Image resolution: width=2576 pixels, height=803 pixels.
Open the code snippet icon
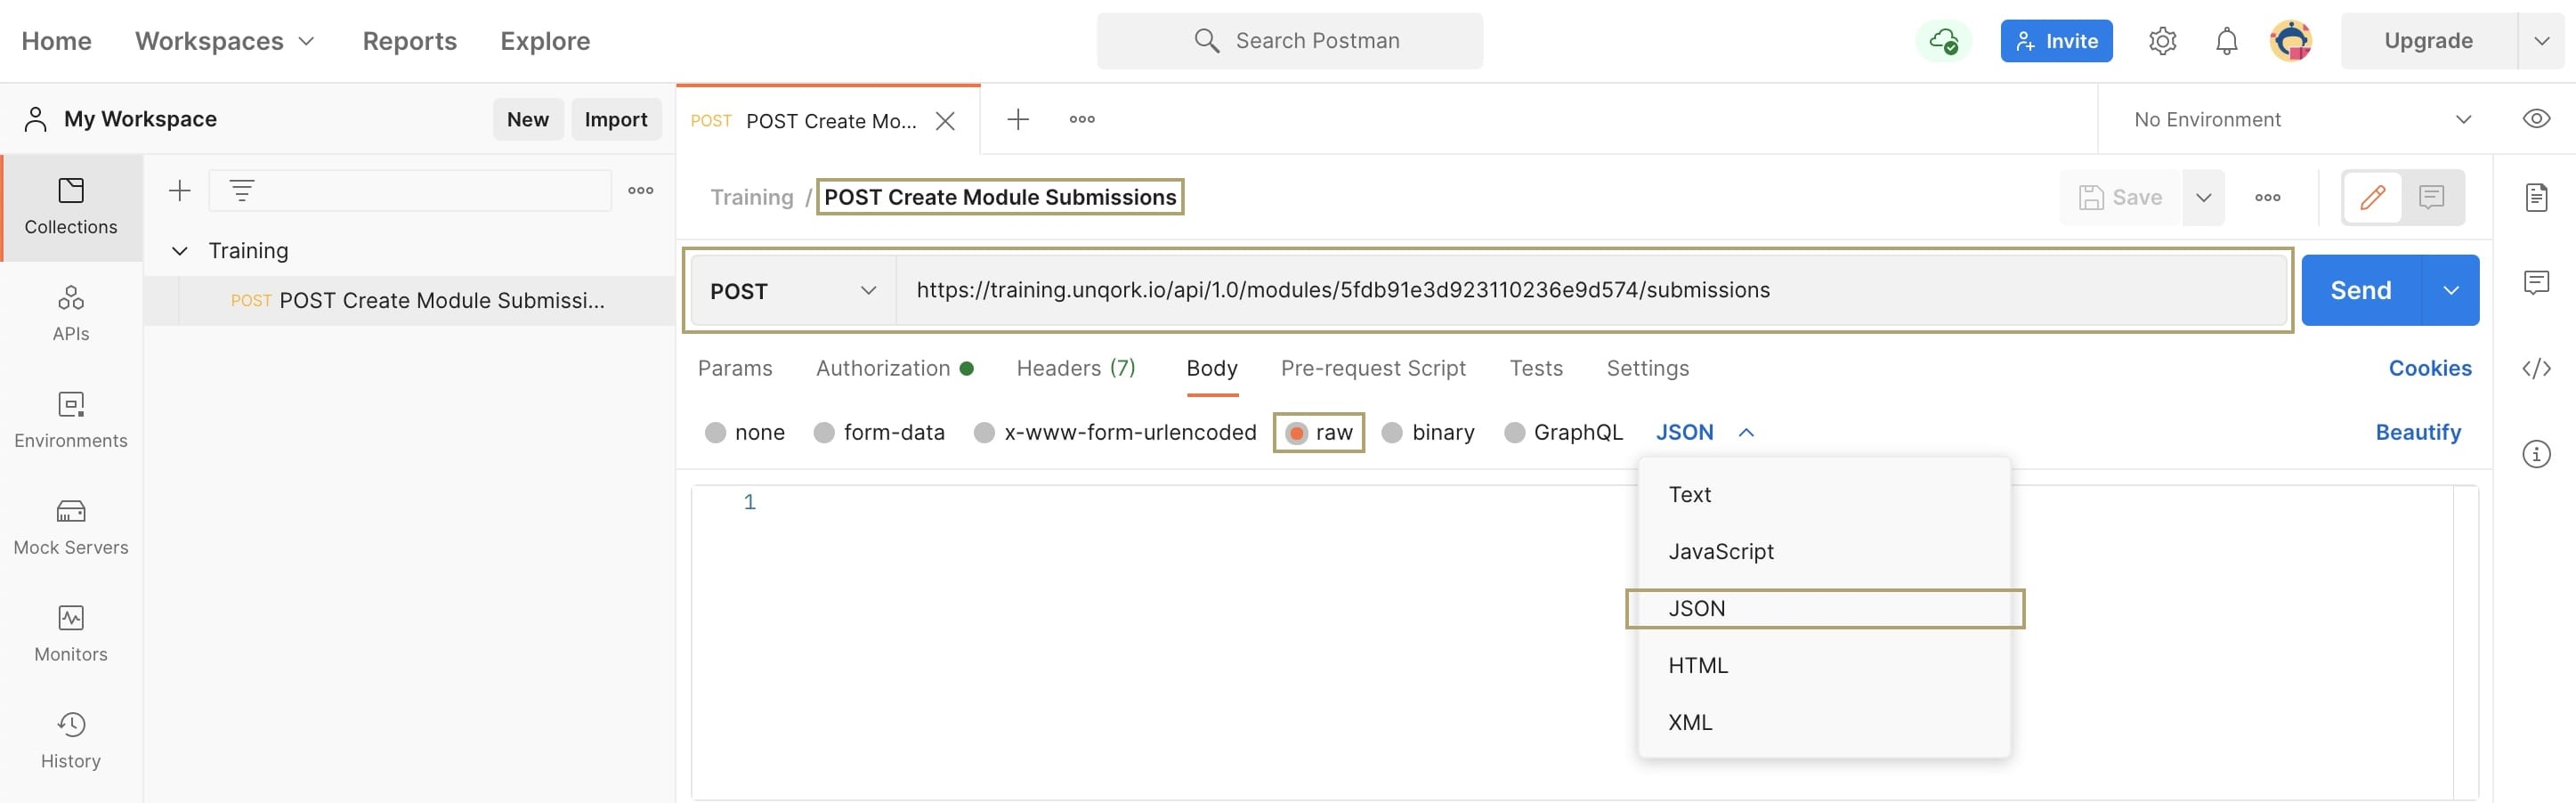[2536, 368]
